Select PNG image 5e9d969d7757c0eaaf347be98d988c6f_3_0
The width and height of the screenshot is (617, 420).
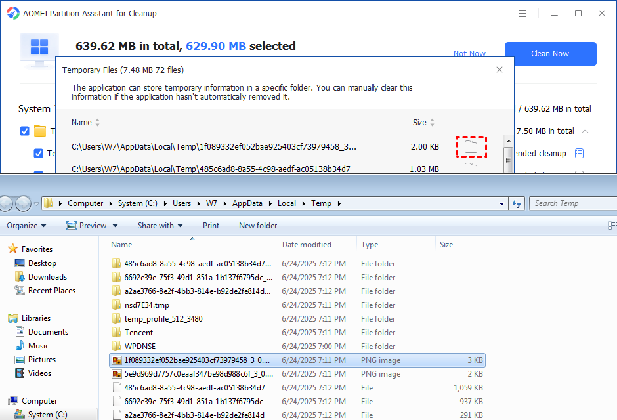(297, 373)
